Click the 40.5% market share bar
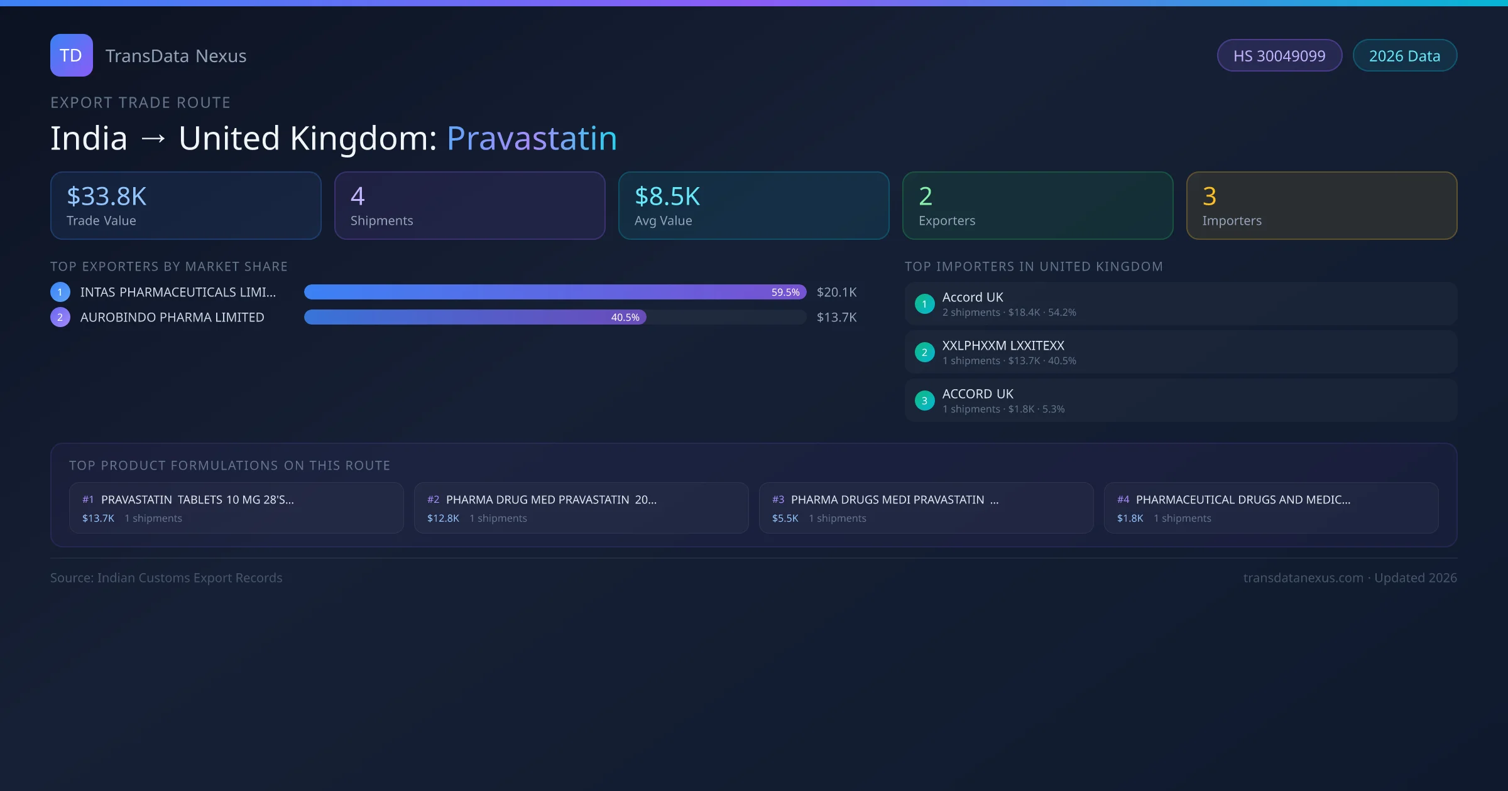The image size is (1508, 791). pos(475,317)
